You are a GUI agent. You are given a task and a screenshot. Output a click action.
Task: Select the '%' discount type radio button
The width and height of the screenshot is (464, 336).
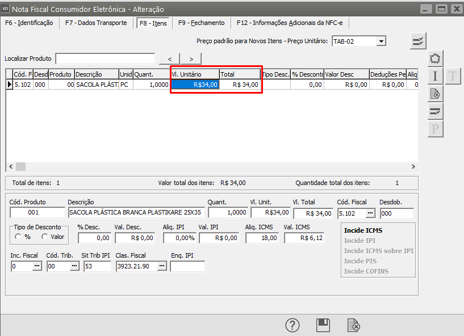(x=18, y=237)
